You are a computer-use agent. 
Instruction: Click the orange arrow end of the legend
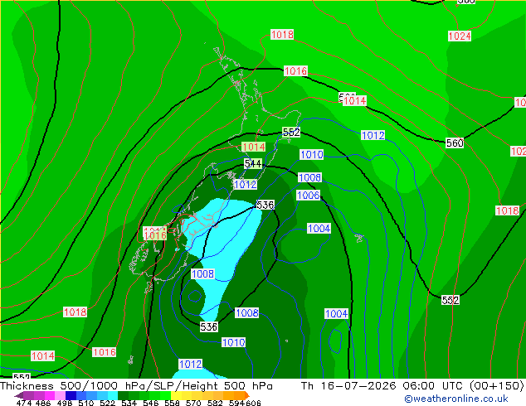[247, 395]
